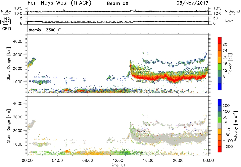Click the "12" power colorbar label
Viewport: 241px width, 167px height.
coord(225,71)
